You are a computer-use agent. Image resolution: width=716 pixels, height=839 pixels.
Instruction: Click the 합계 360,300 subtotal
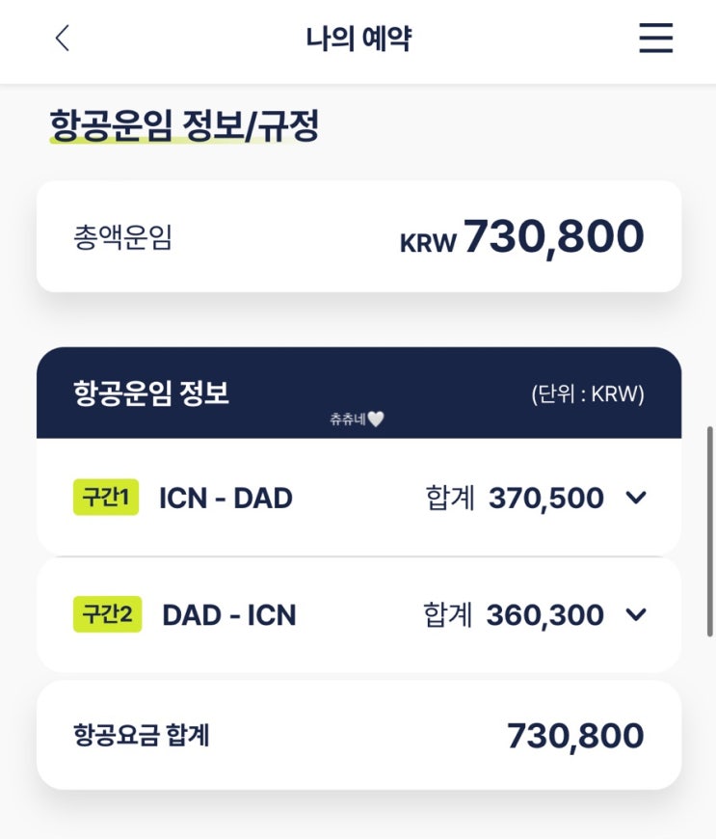pyautogui.click(x=514, y=614)
